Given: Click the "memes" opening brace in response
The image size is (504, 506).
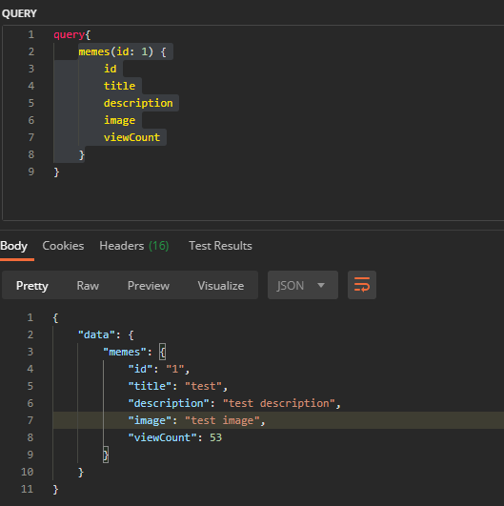Looking at the screenshot, I should tap(162, 352).
